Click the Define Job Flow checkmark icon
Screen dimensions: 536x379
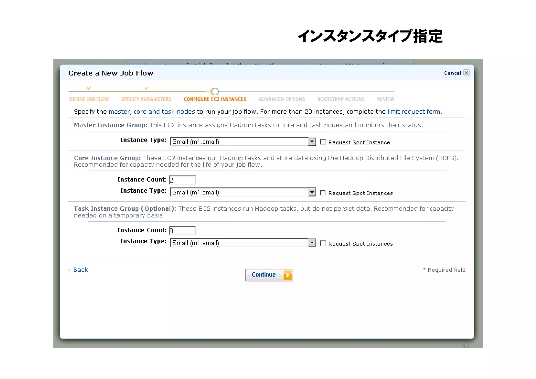(89, 88)
